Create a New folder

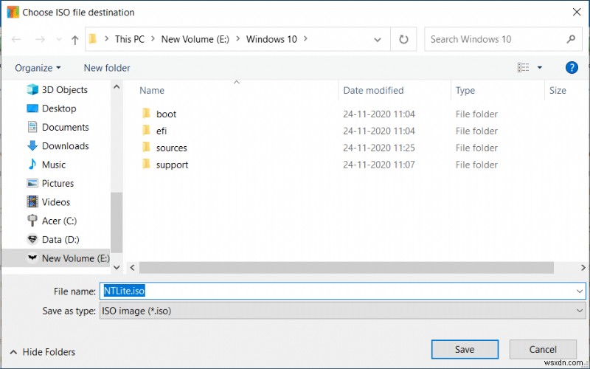[x=107, y=68]
